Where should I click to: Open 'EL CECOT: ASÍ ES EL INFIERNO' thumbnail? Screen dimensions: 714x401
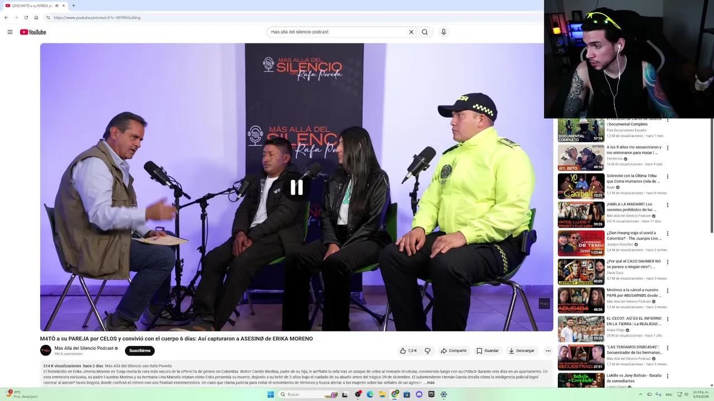click(x=581, y=329)
